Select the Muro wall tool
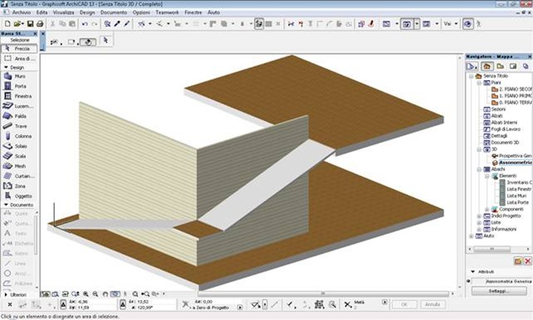Screen dimensions: 533x320 (x=19, y=76)
